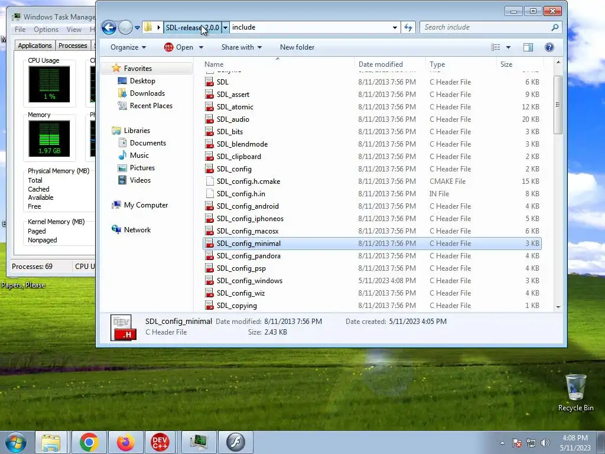Select the SDL header file icon
The width and height of the screenshot is (605, 454).
point(210,82)
